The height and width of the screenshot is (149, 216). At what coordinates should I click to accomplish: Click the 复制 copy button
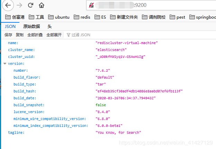pyautogui.click(x=20, y=35)
